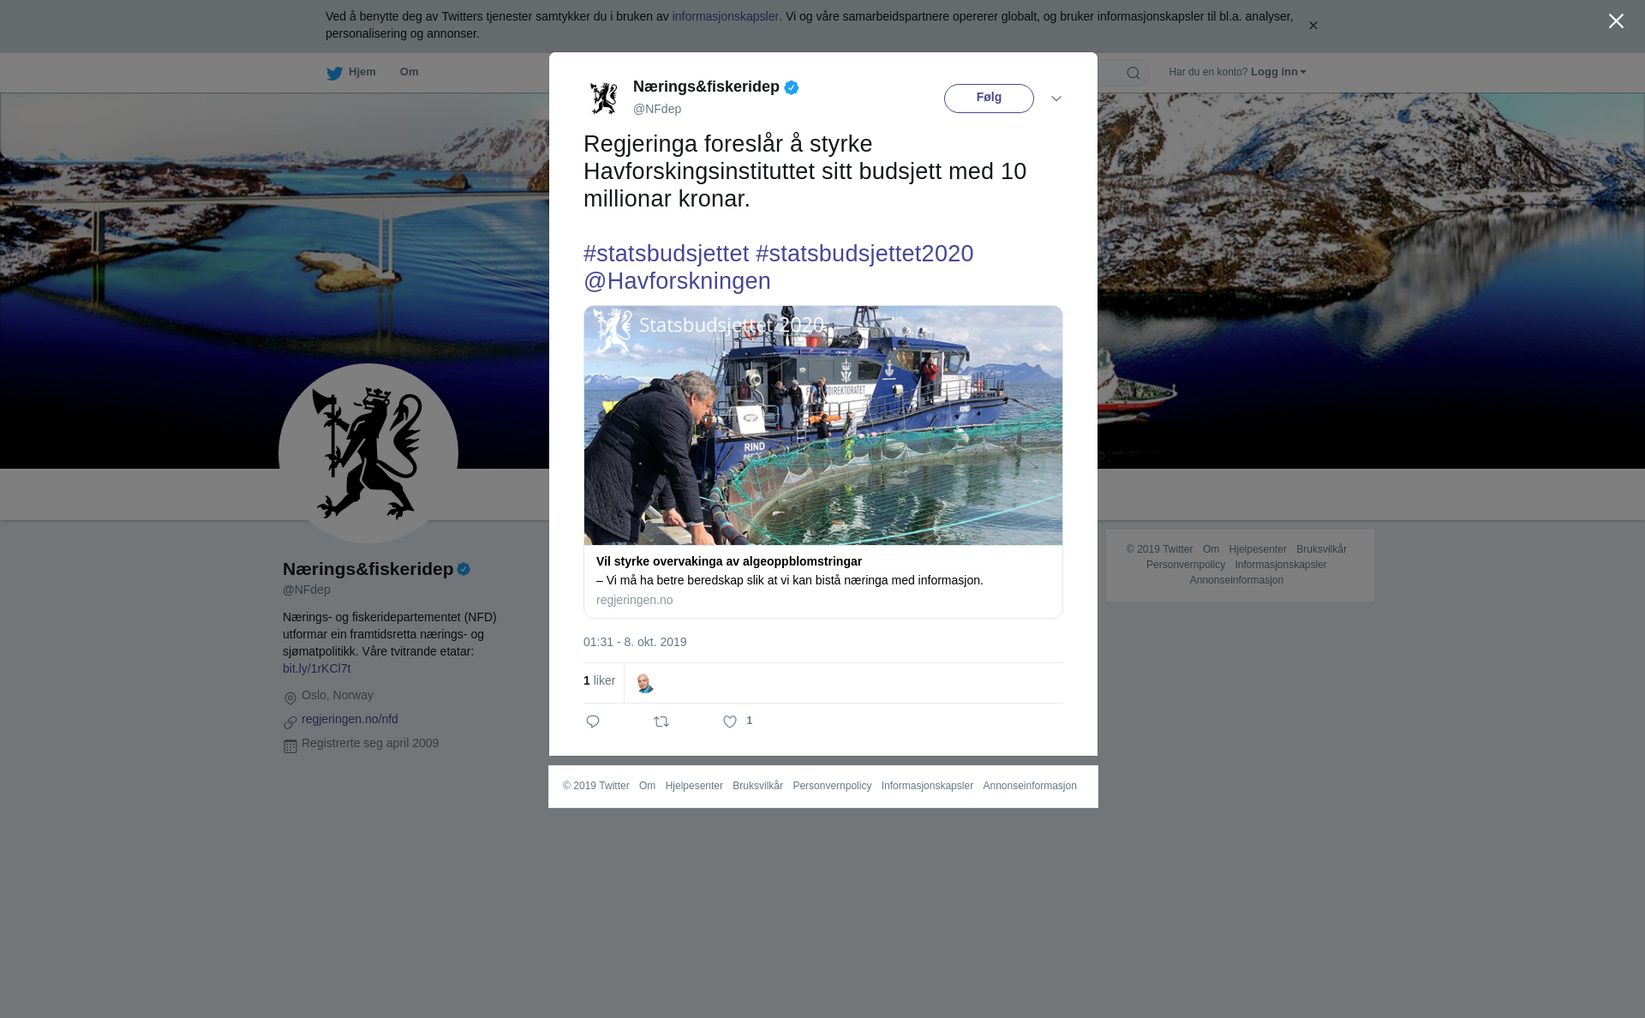This screenshot has height=1018, width=1645.
Task: Follow the account with the Følg button
Action: pos(989,99)
